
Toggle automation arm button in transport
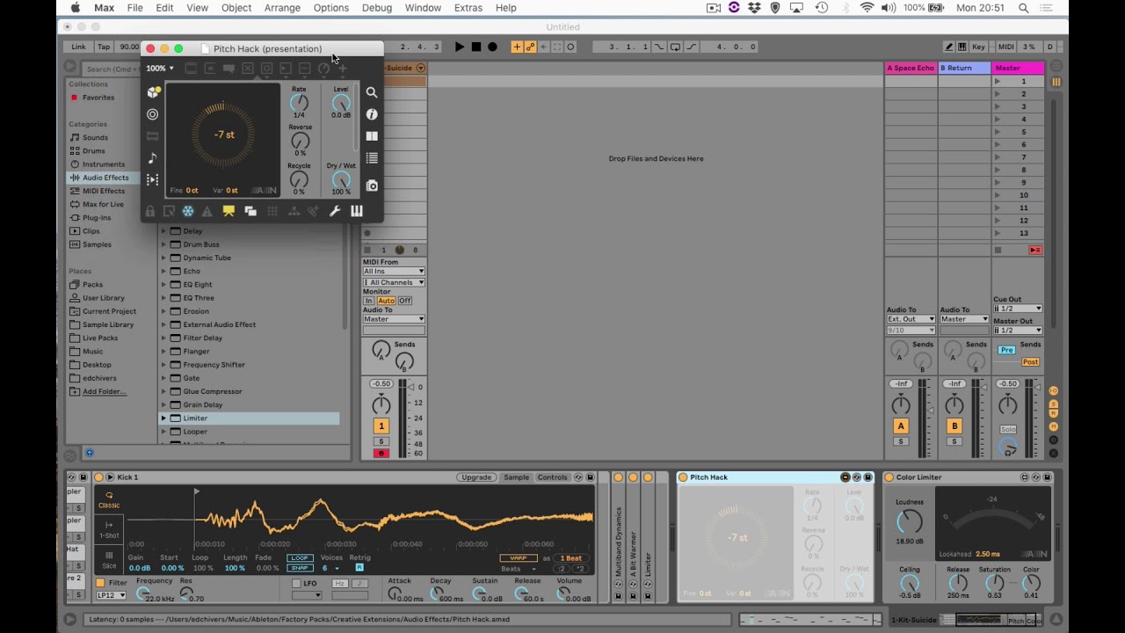(530, 47)
